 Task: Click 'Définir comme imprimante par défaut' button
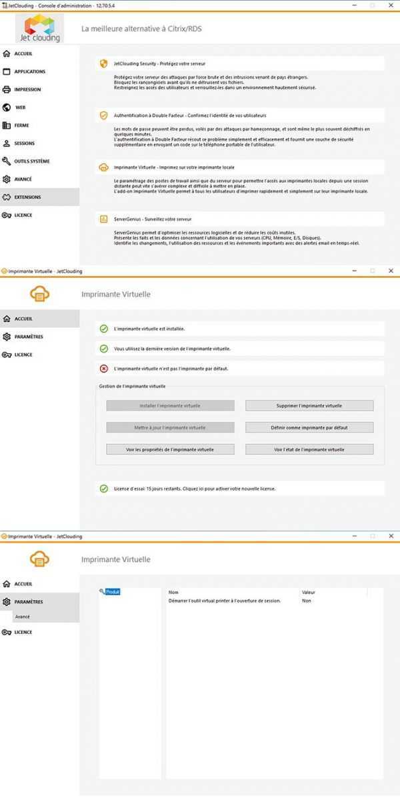(309, 428)
